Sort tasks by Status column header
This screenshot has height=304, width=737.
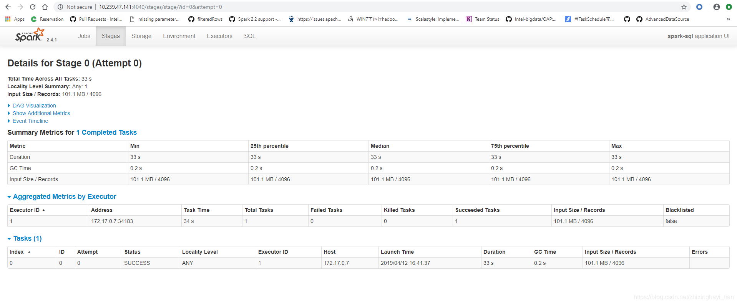(132, 252)
